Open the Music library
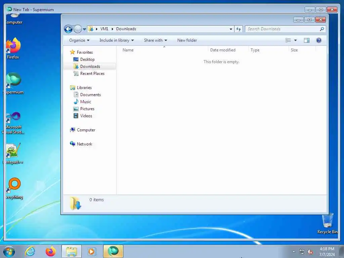The width and height of the screenshot is (344, 258). pyautogui.click(x=85, y=101)
